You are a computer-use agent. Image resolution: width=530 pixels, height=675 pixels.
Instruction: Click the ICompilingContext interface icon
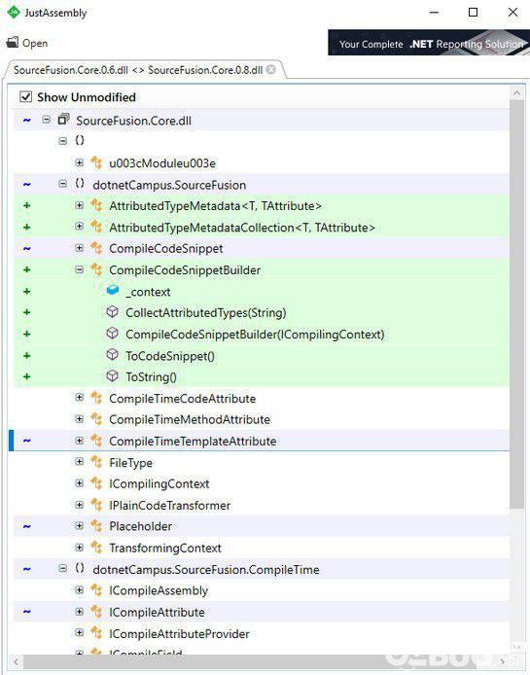pyautogui.click(x=96, y=483)
